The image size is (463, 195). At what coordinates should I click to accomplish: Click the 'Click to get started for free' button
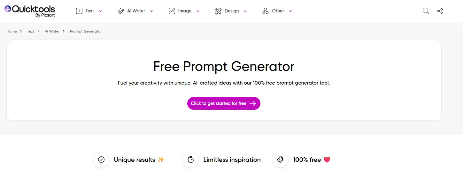(224, 103)
